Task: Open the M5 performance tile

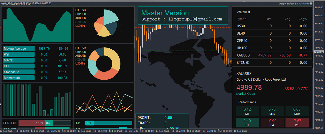Action: pos(247,111)
